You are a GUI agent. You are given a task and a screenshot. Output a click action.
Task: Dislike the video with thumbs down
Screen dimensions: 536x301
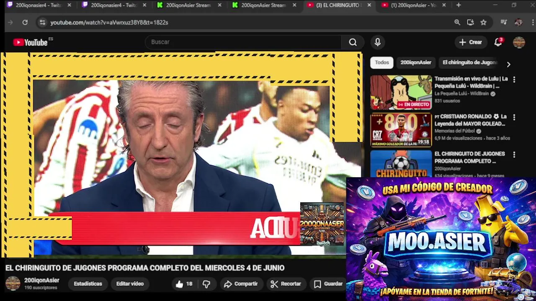point(206,284)
